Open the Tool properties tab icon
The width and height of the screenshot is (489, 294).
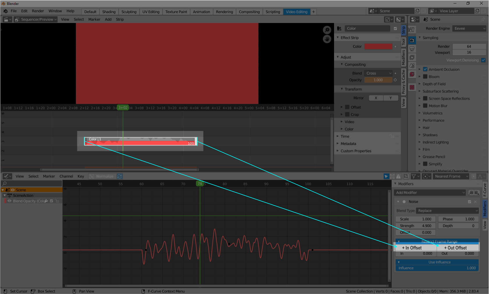coord(412,29)
